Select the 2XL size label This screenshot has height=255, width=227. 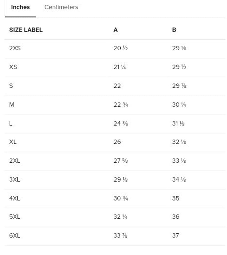pos(14,161)
